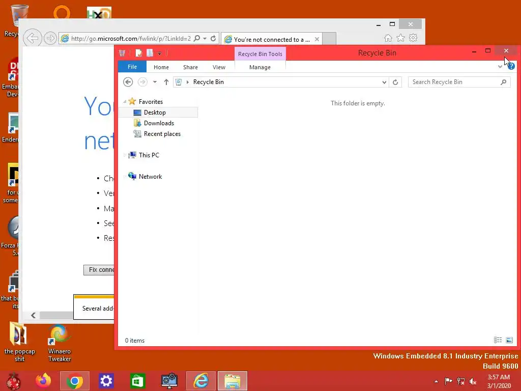
Task: Open "the popcap shit" desktop folder
Action: coord(19,342)
